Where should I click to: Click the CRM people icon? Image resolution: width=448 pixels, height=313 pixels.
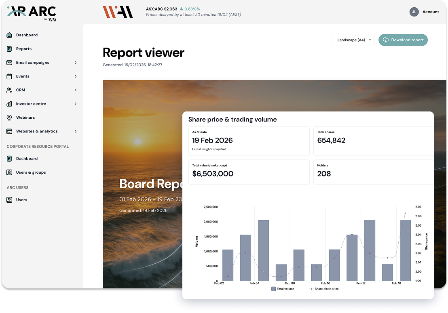point(9,90)
